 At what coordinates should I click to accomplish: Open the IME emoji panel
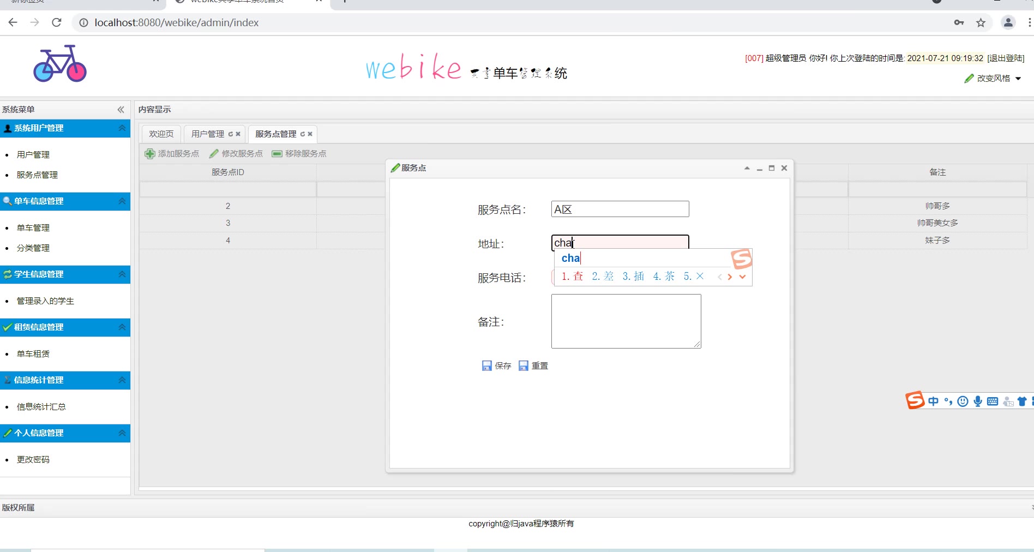963,401
